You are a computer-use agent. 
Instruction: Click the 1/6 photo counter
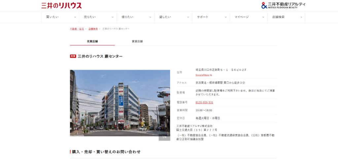(164, 137)
